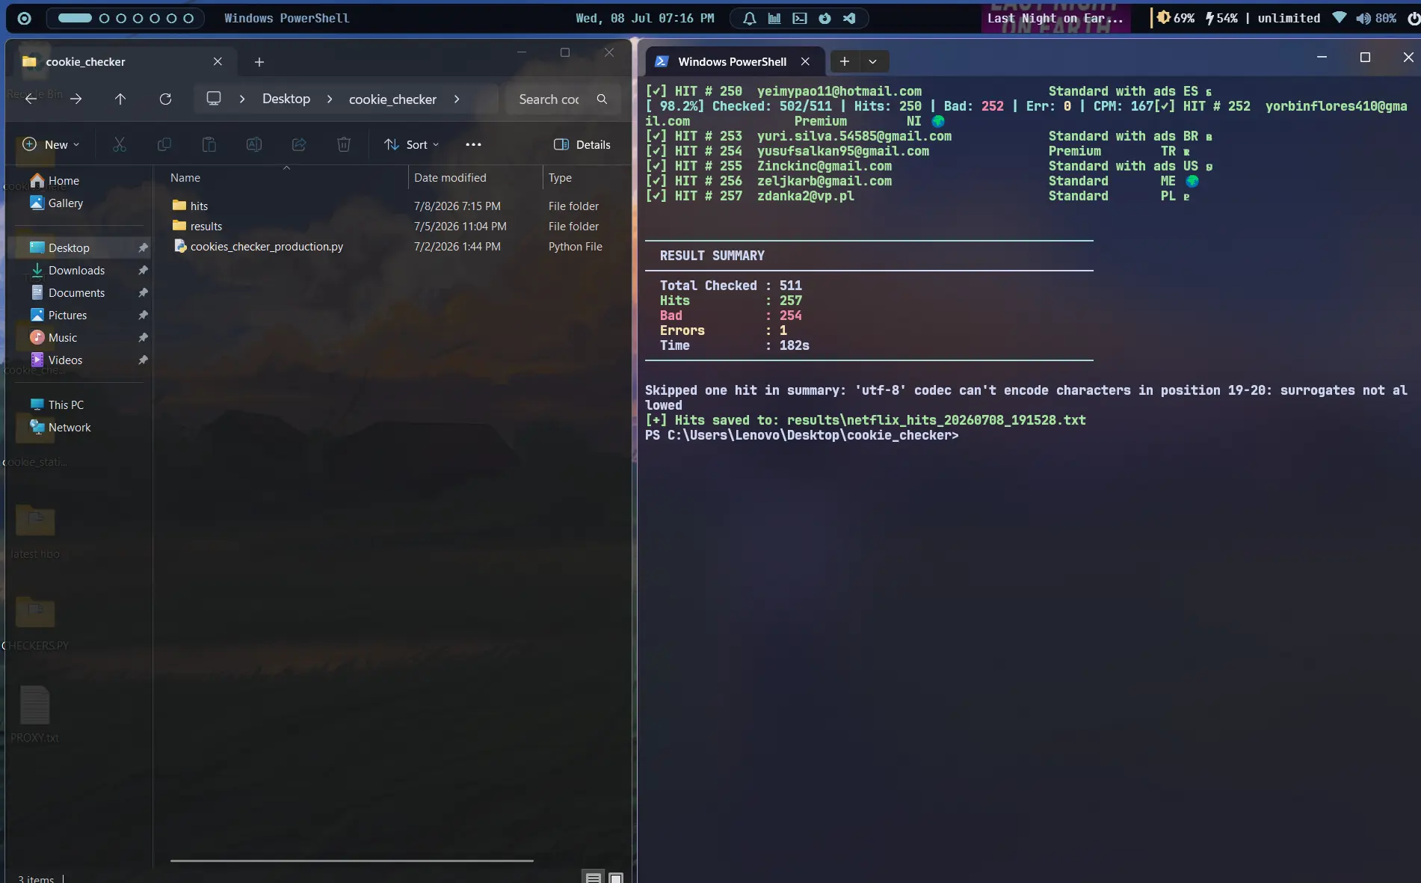Screen dimensions: 1421x883
Task: Open the See more ellipsis menu in Explorer
Action: click(473, 144)
